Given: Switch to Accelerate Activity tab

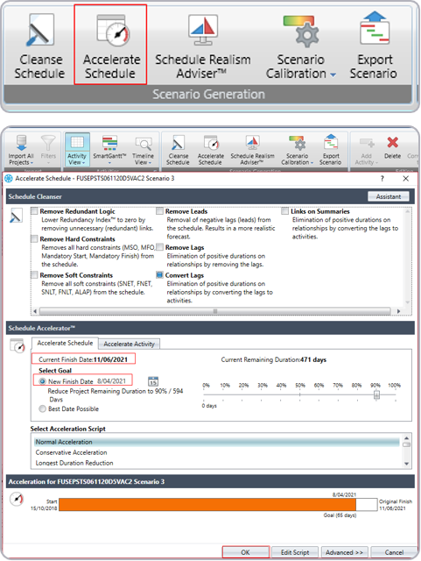Looking at the screenshot, I should (x=129, y=344).
